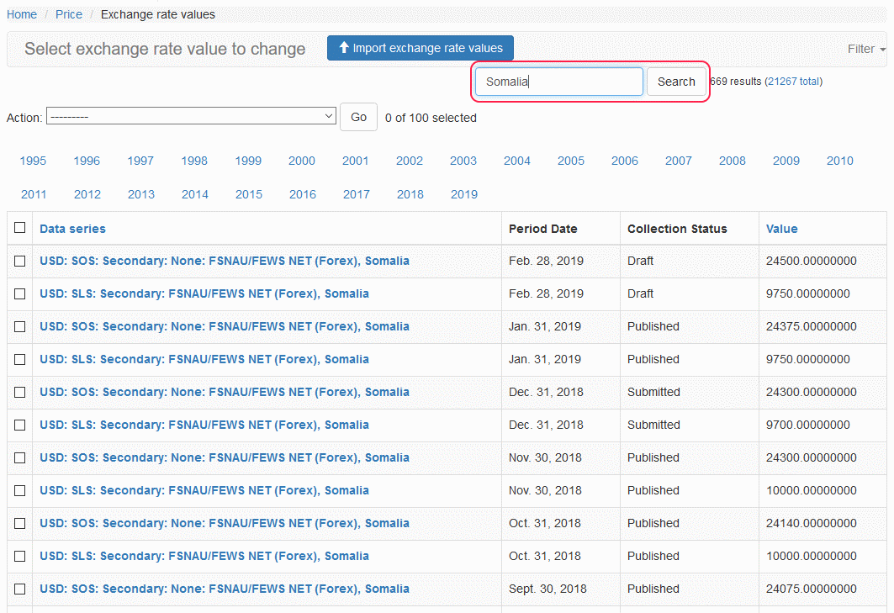Open the Price breadcrumb link
This screenshot has width=894, height=613.
tap(69, 14)
